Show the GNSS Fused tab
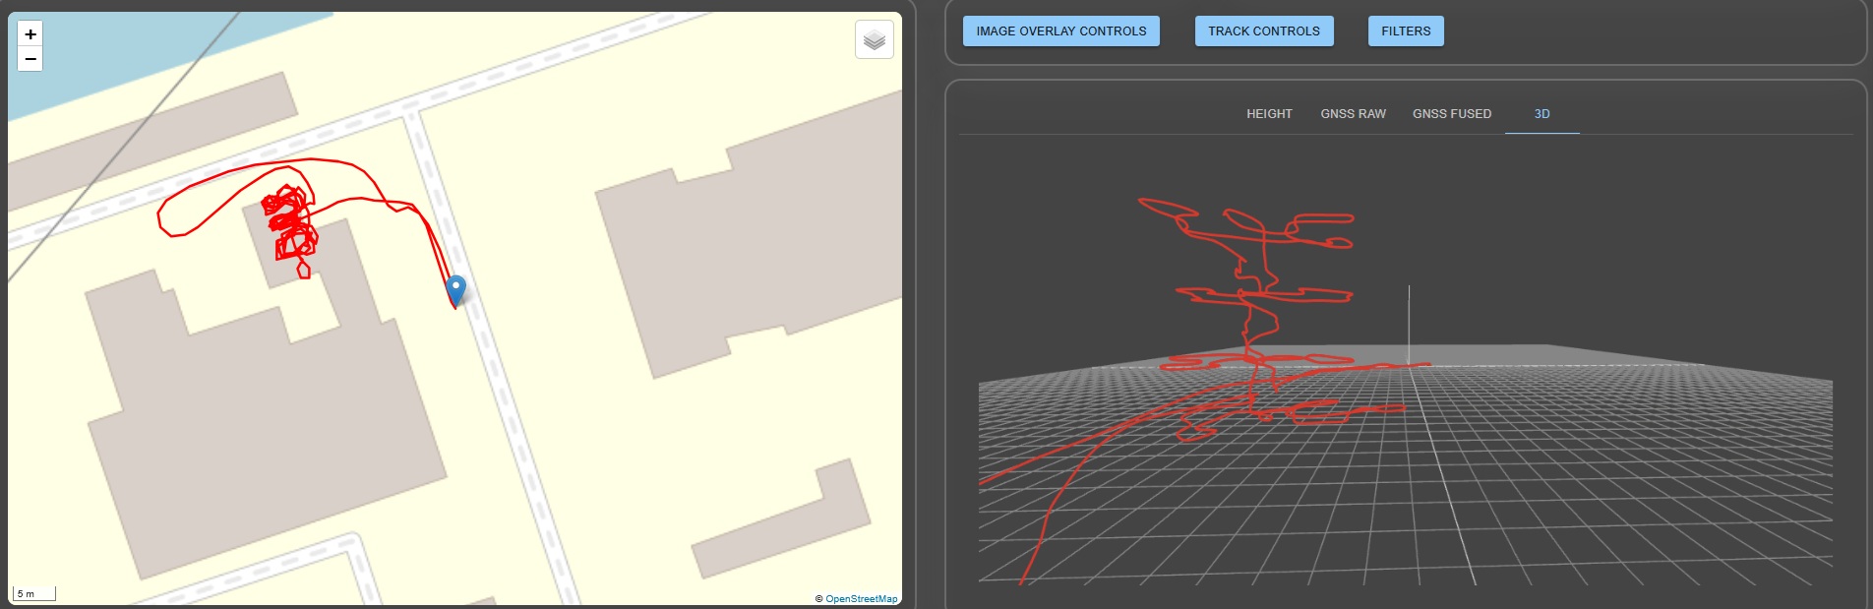The image size is (1873, 609). pyautogui.click(x=1451, y=114)
